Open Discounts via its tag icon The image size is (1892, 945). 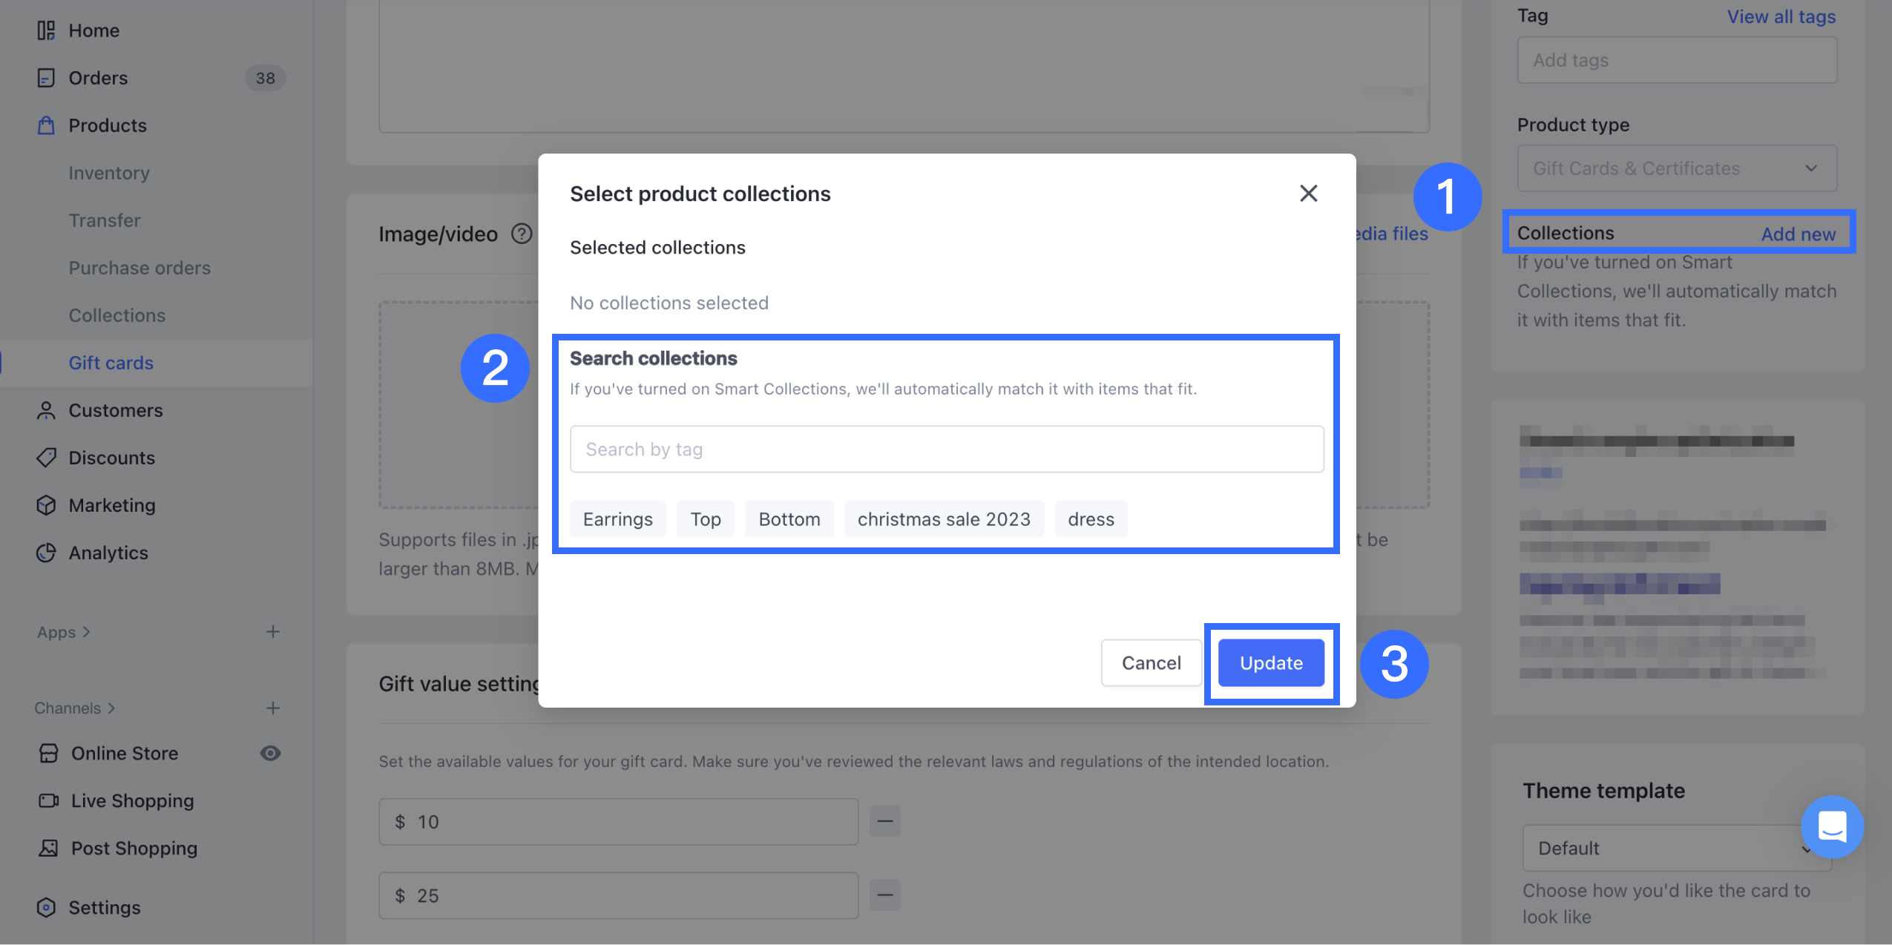[46, 458]
